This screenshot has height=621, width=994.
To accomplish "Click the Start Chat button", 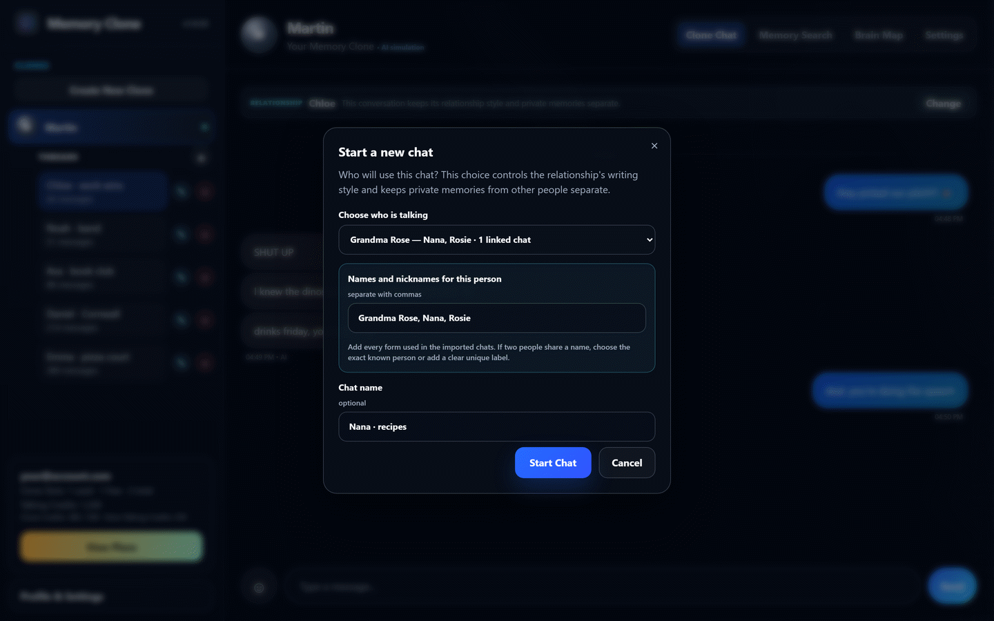I will coord(553,463).
